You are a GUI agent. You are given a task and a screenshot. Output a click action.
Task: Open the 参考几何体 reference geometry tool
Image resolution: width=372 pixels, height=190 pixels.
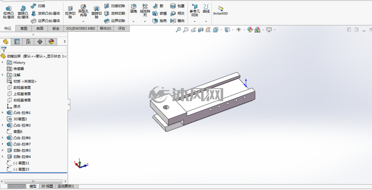click(195, 10)
